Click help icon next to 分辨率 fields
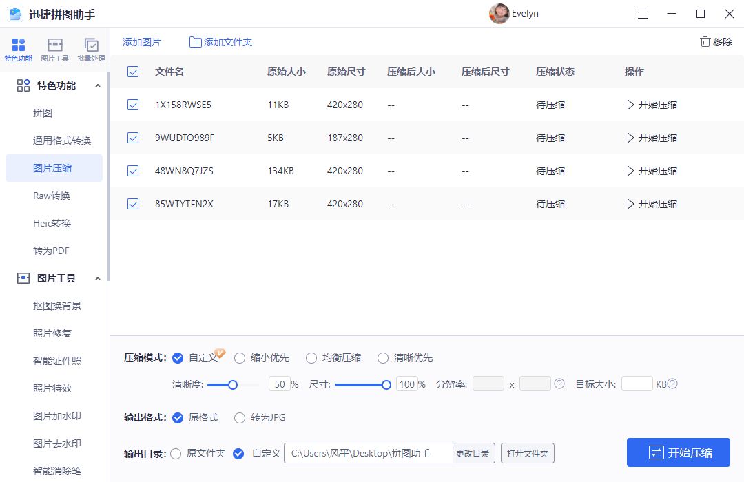 [x=558, y=385]
